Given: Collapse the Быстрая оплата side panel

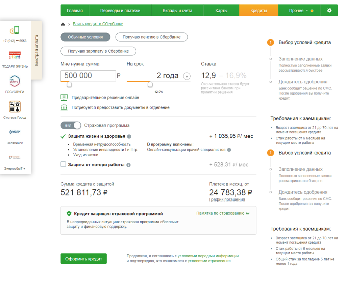Looking at the screenshot, I should 36,50.
